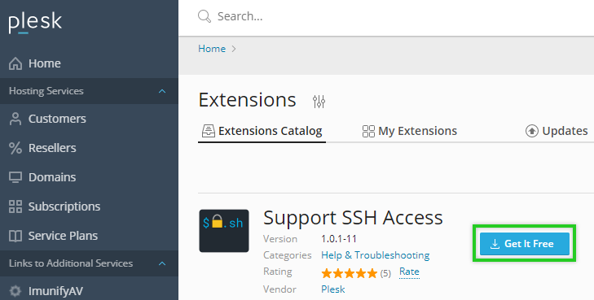Click Get It Free button
This screenshot has width=594, height=300.
pos(524,244)
